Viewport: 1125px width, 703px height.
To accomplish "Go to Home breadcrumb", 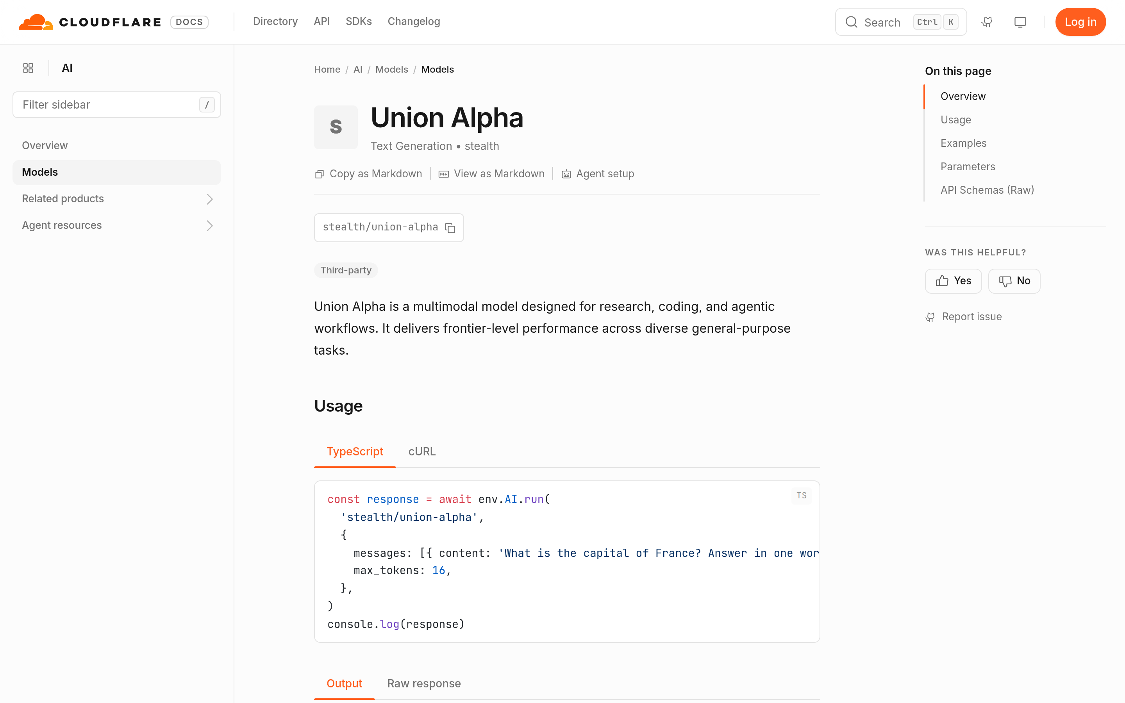I will (x=327, y=69).
